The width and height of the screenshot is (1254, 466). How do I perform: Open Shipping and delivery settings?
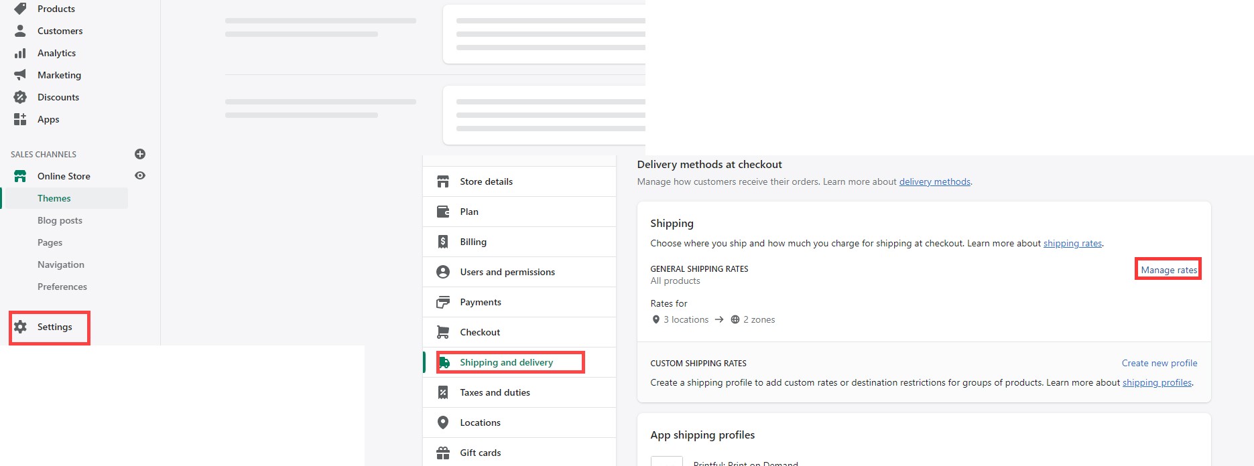(506, 362)
